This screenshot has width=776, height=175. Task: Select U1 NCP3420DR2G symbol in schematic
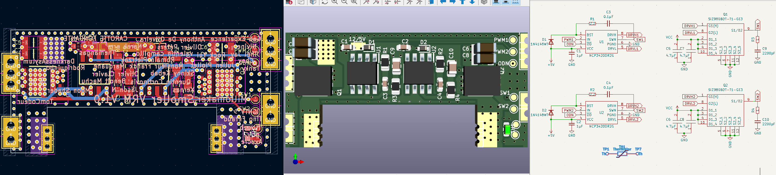pyautogui.click(x=601, y=42)
